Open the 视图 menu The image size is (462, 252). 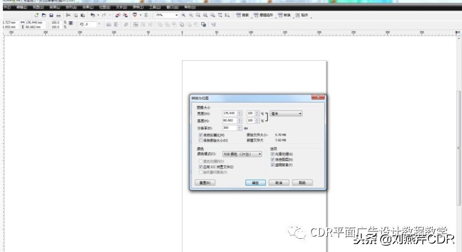point(38,7)
